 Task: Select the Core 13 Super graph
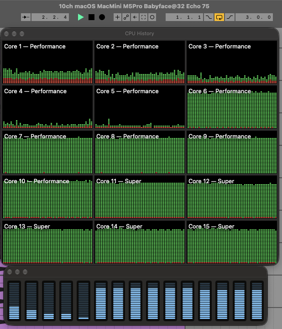pos(47,242)
